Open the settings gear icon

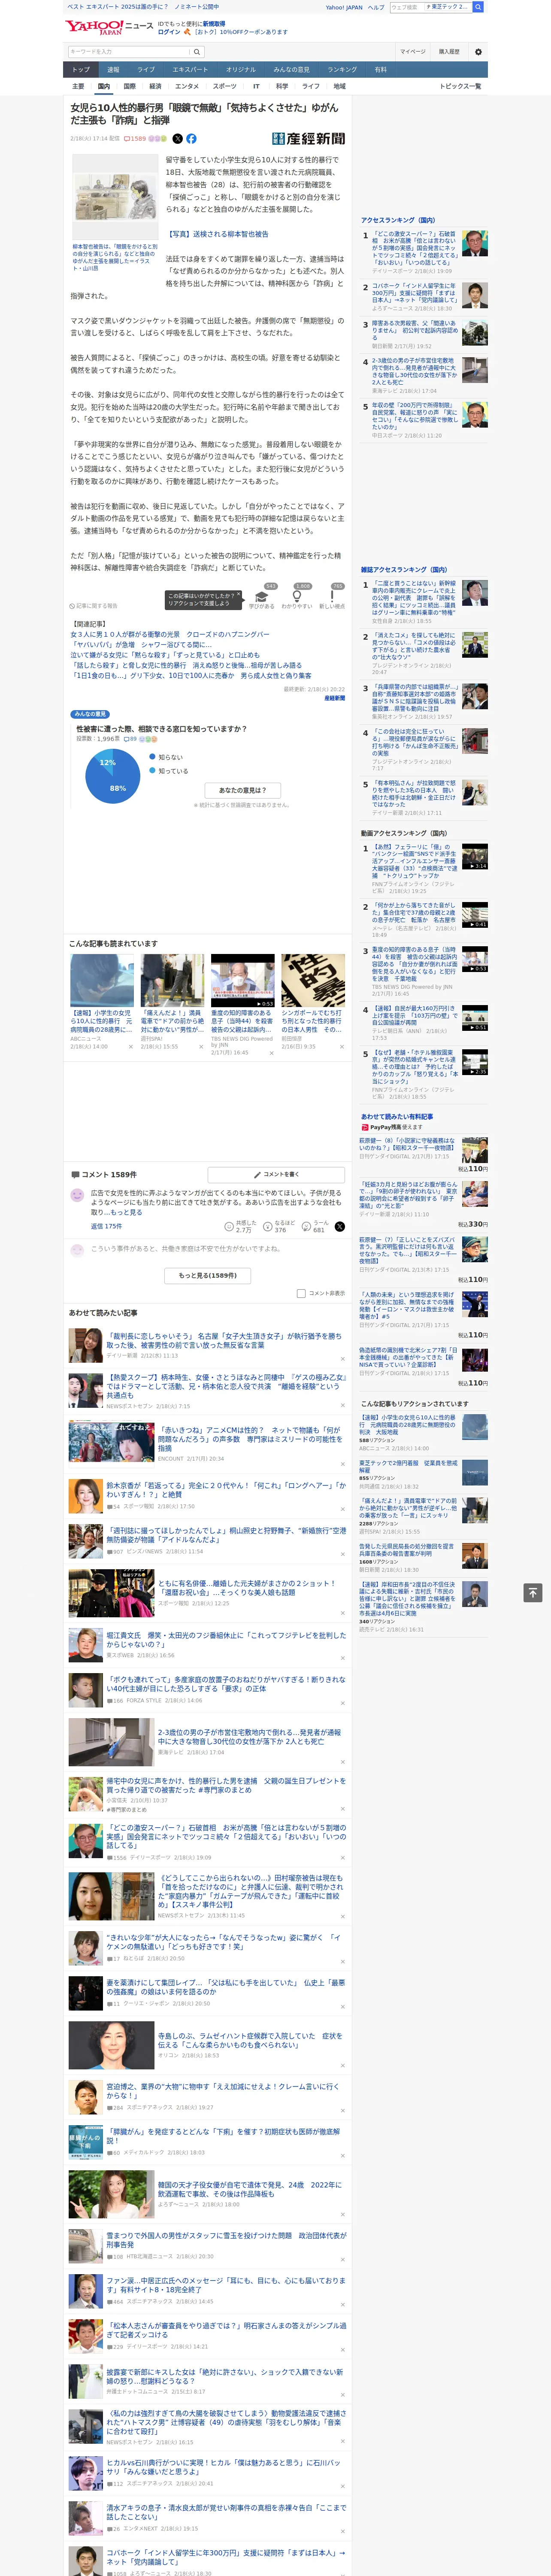tap(478, 51)
